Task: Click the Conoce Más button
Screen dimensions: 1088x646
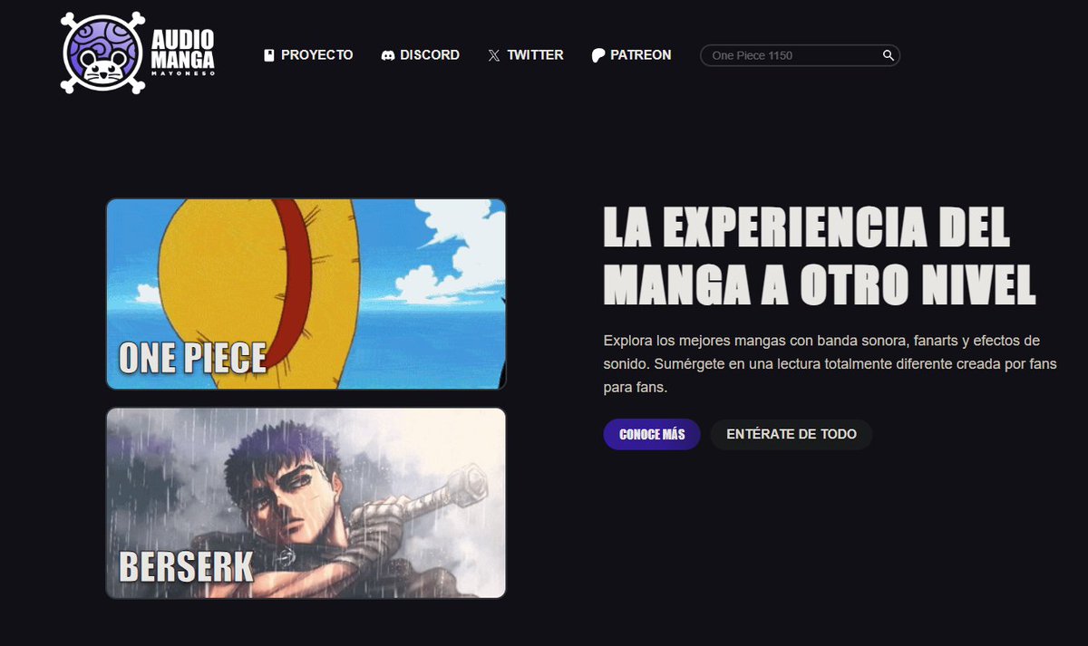Action: (x=652, y=434)
